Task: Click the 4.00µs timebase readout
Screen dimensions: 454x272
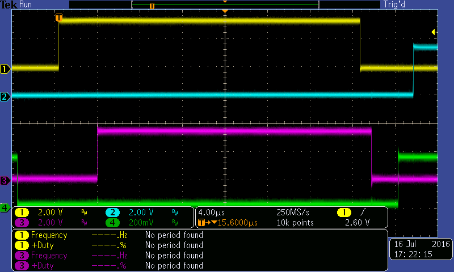Action: 211,212
